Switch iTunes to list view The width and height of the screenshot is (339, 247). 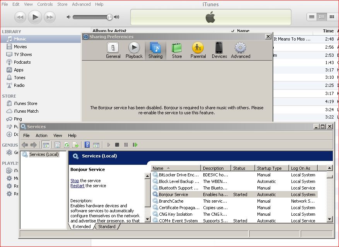click(312, 17)
